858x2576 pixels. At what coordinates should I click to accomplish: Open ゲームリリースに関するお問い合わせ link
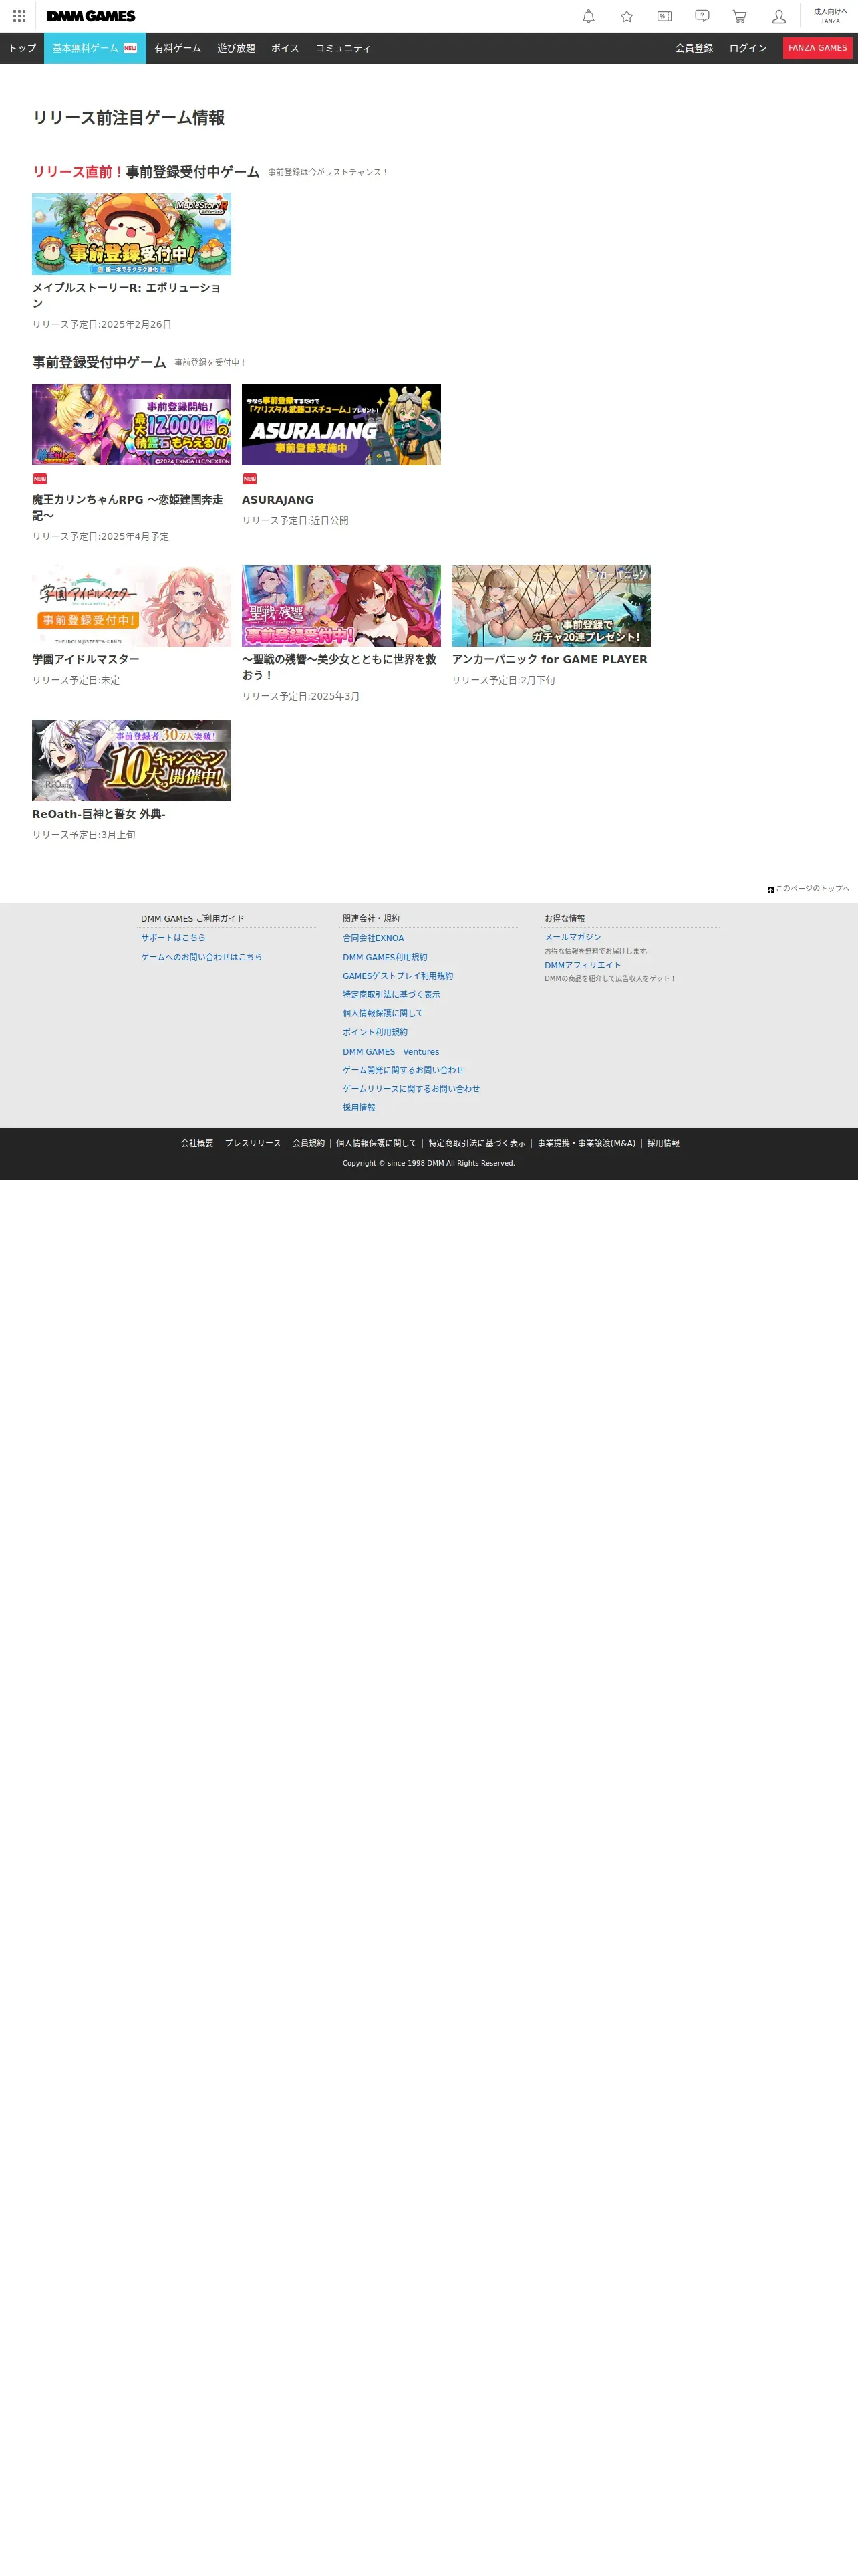coord(412,1089)
